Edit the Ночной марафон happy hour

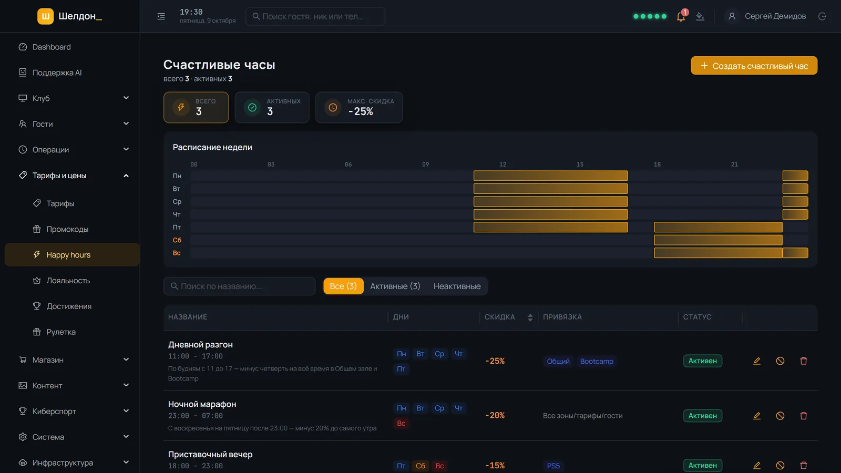point(757,416)
